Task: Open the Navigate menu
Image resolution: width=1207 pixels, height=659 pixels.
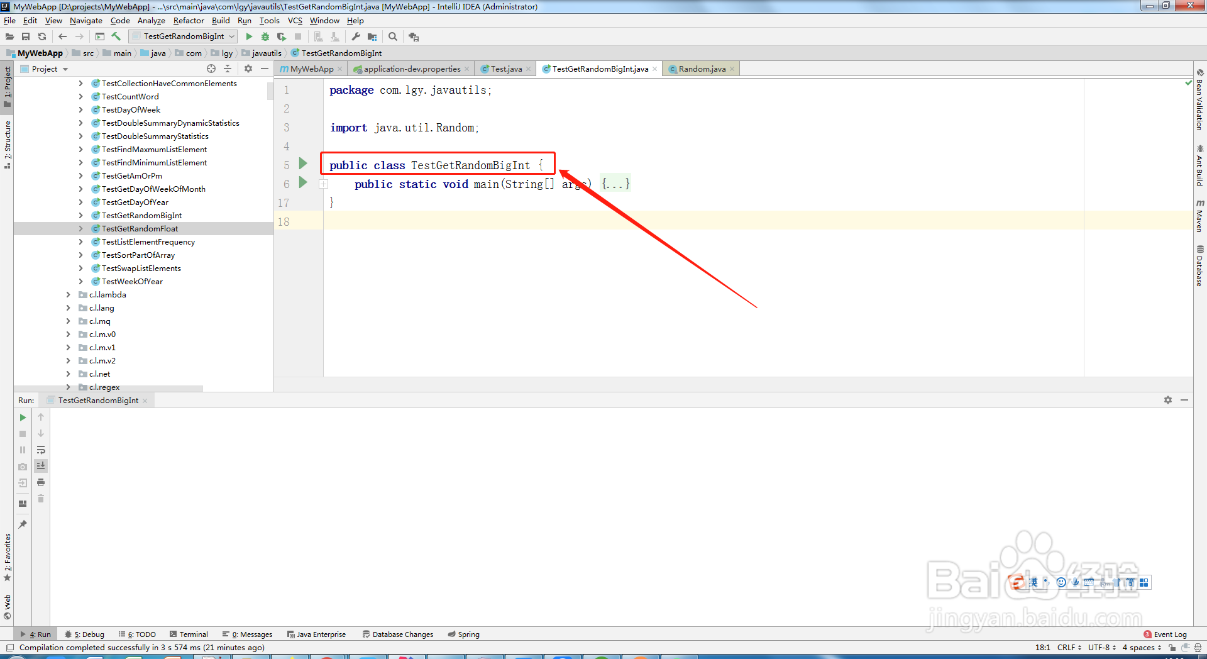Action: point(86,21)
